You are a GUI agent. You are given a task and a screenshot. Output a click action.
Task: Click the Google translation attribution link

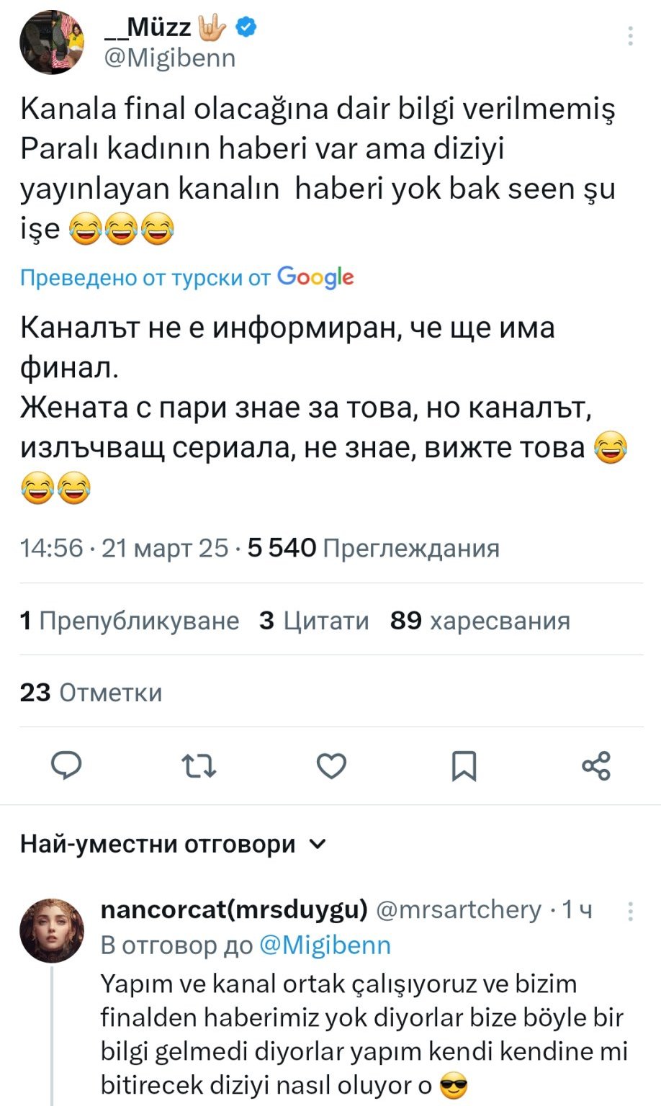tap(187, 277)
